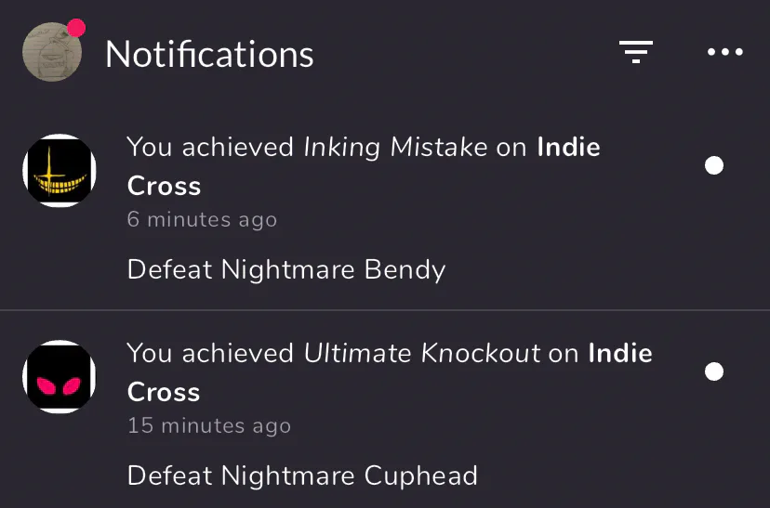Screen dimensions: 770x508
Task: Open the three-dot more options menu
Action: (x=725, y=51)
